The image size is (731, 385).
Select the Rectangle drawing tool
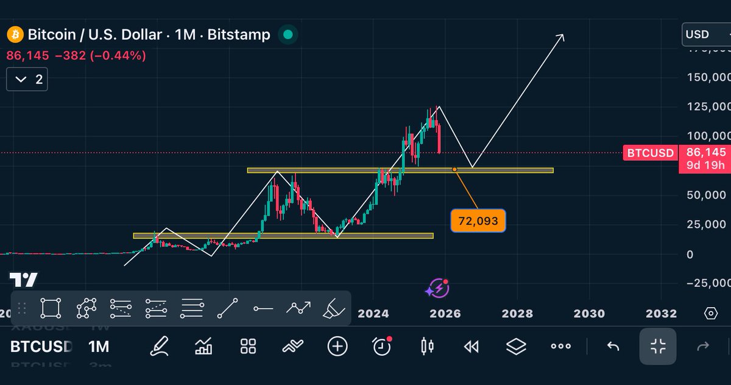point(51,308)
